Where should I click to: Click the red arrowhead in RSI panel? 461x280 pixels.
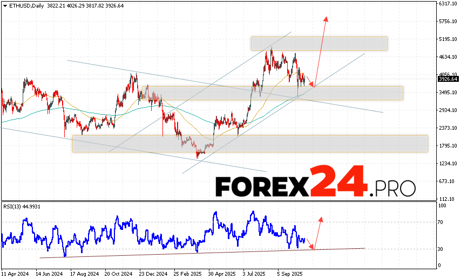[321, 219]
